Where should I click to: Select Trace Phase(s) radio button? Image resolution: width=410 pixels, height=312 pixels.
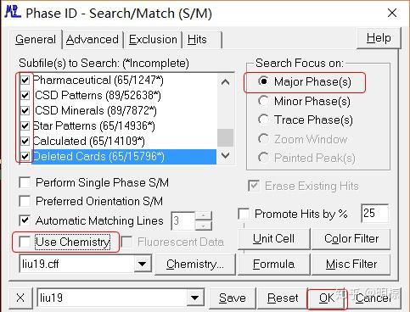(263, 120)
